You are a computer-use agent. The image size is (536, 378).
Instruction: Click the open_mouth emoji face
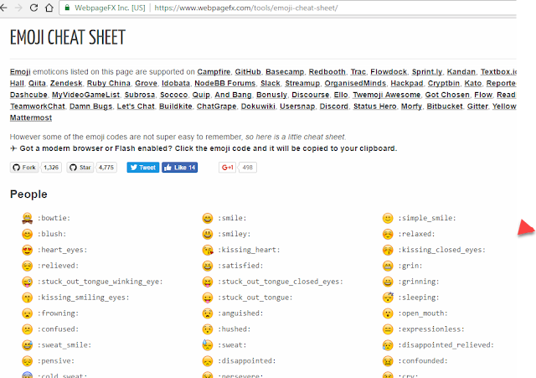pyautogui.click(x=388, y=313)
